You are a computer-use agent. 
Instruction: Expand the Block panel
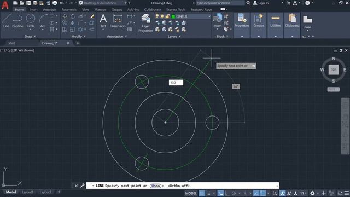223,37
